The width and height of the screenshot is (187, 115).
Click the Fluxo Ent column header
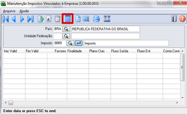(x=150, y=51)
